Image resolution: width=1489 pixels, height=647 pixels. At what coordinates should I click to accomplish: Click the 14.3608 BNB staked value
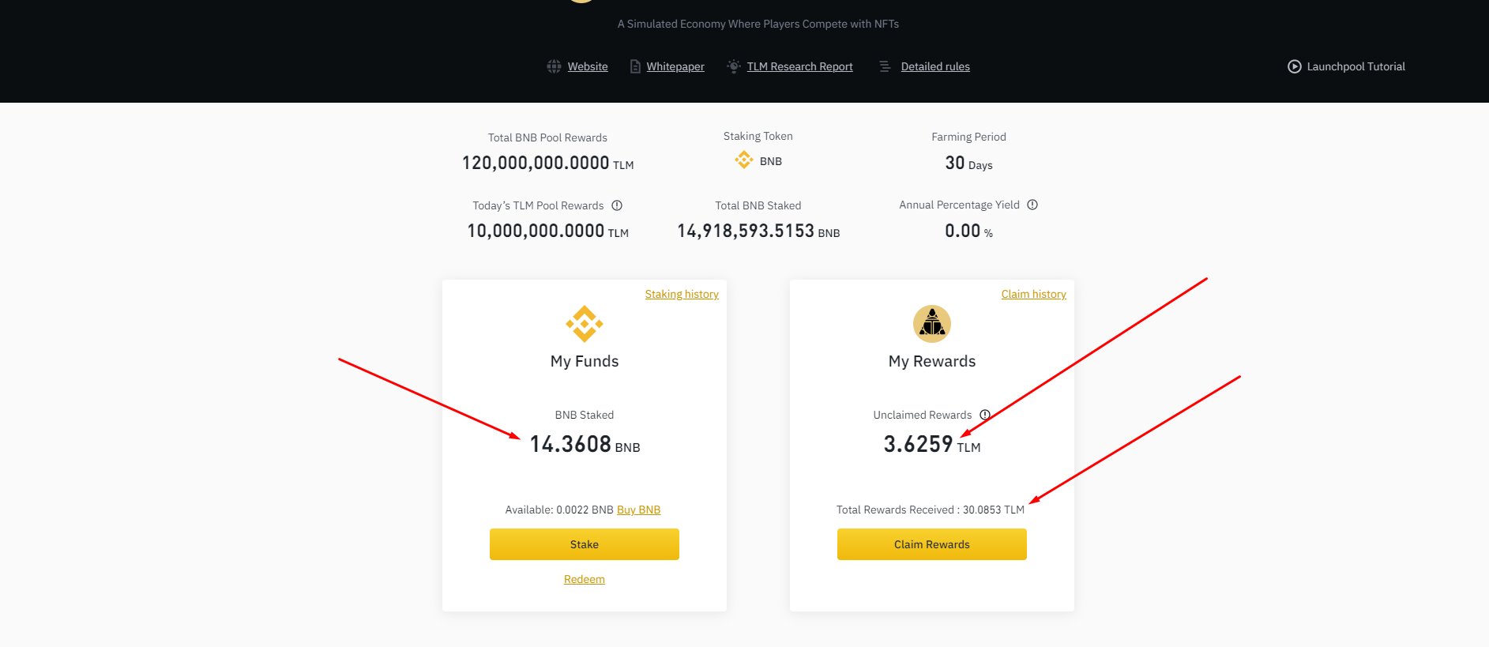(585, 445)
